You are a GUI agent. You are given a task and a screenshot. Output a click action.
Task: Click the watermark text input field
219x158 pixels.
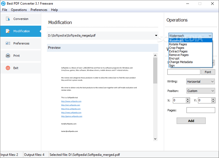pyautogui.click(x=184, y=72)
